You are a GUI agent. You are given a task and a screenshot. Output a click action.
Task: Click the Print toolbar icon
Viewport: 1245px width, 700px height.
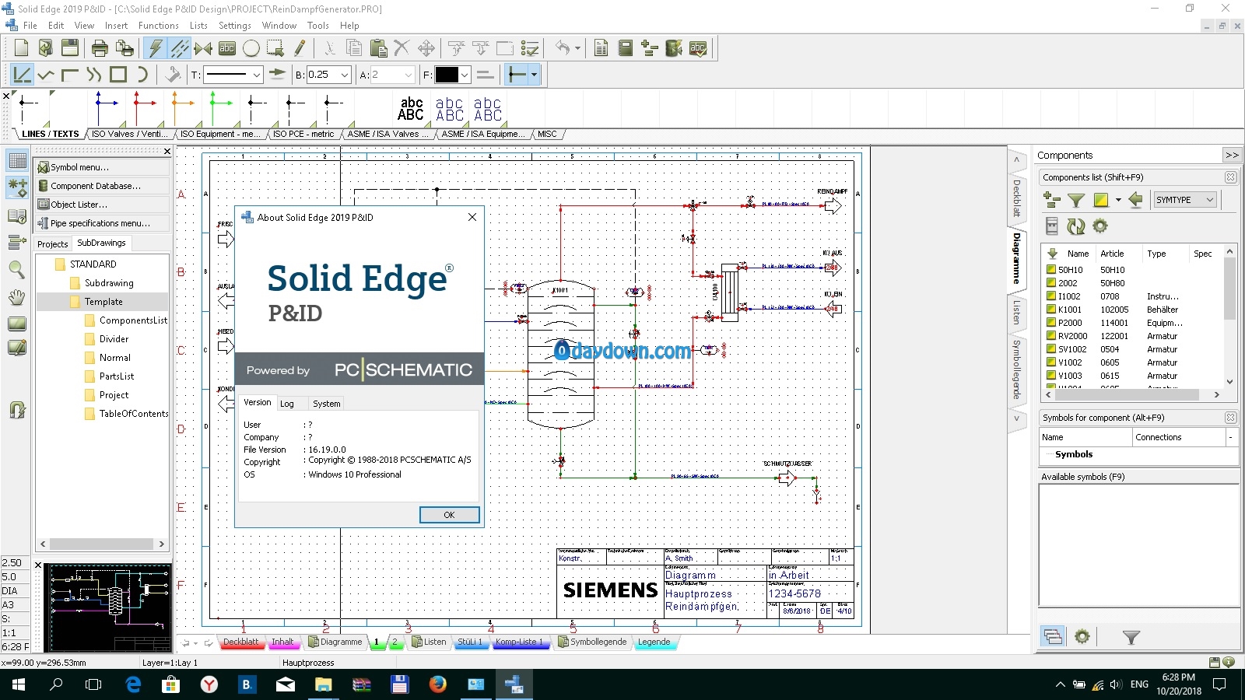coord(100,48)
